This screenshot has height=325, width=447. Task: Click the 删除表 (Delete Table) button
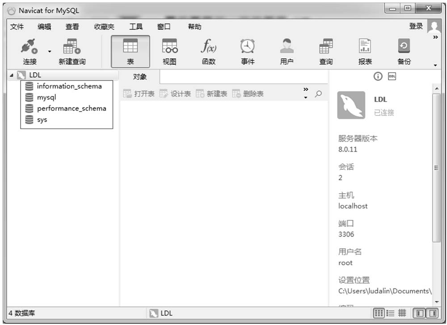click(248, 94)
